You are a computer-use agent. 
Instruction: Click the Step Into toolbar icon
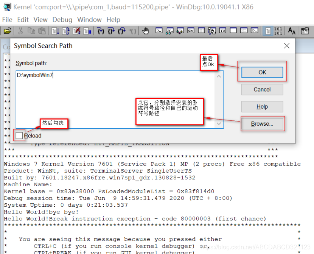click(x=101, y=31)
